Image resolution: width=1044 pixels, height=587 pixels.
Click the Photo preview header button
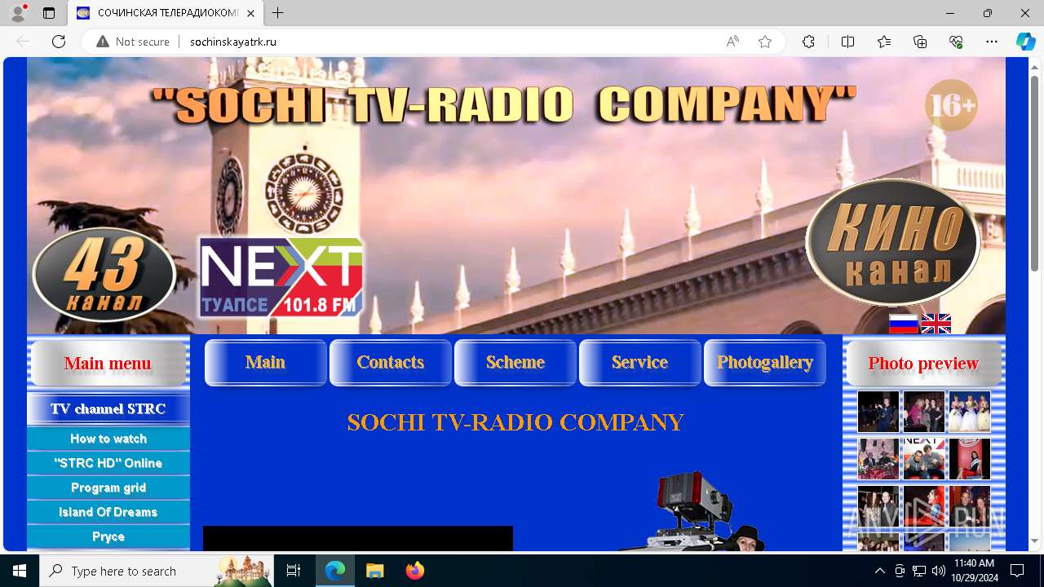click(x=923, y=363)
